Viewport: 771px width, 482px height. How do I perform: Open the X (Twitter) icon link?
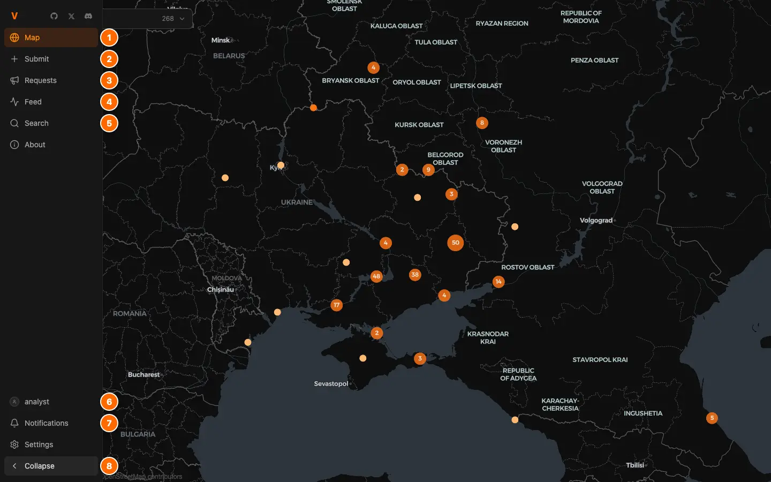pyautogui.click(x=71, y=16)
